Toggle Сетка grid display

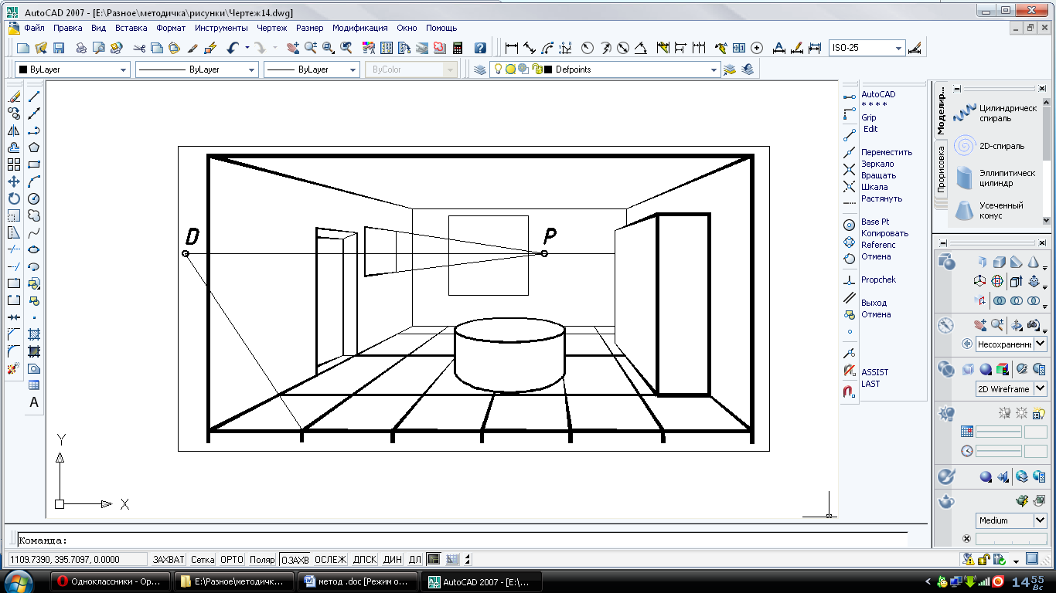[x=203, y=560]
